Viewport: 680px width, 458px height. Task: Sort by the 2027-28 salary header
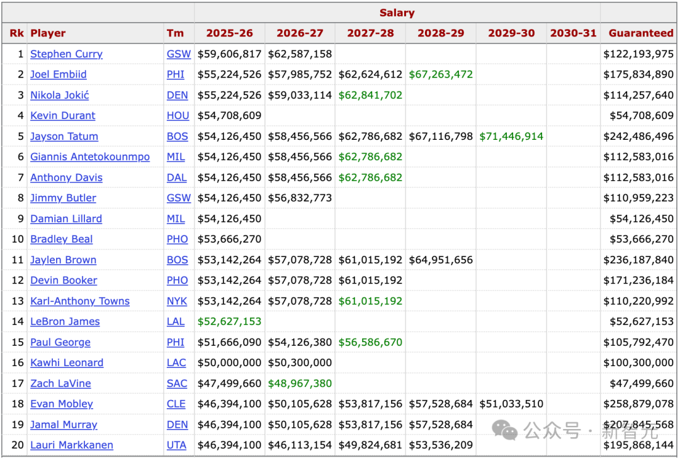tap(370, 33)
